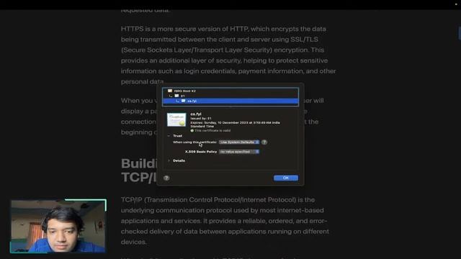Click the certificate Expires date text
461x259 pixels.
236,124
